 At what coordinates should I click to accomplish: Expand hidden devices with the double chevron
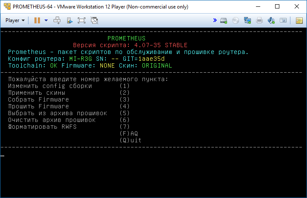click(x=215, y=20)
